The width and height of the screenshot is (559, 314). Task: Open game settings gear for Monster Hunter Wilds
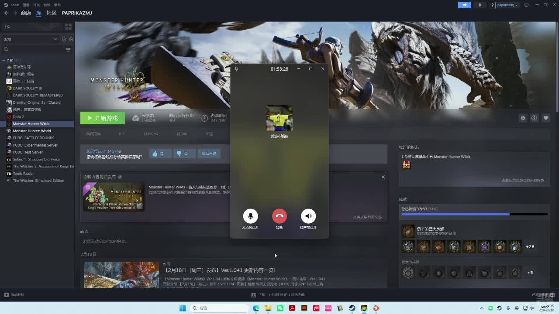523,118
